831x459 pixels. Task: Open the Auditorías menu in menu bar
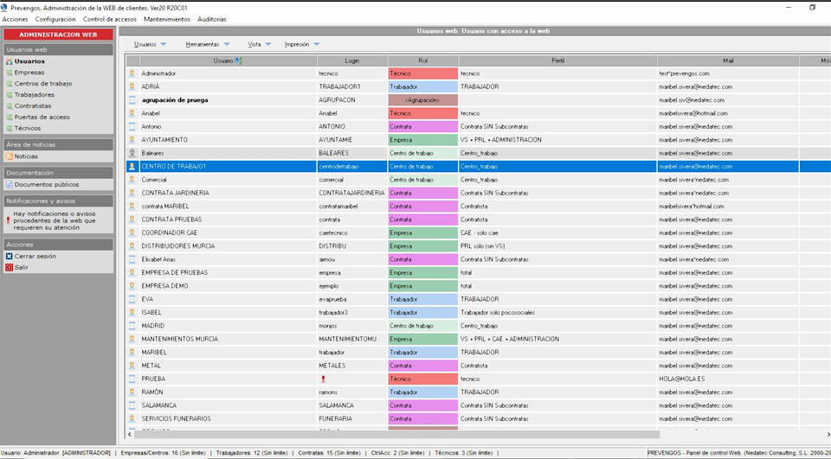212,19
